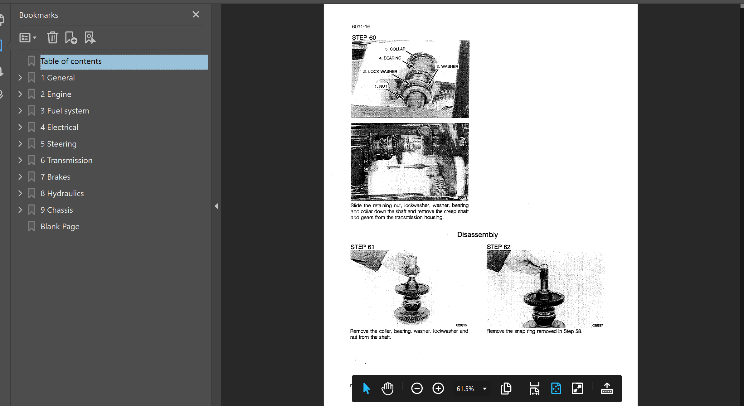Expand the 6 Transmission bookmark
Image resolution: width=744 pixels, height=406 pixels.
20,160
